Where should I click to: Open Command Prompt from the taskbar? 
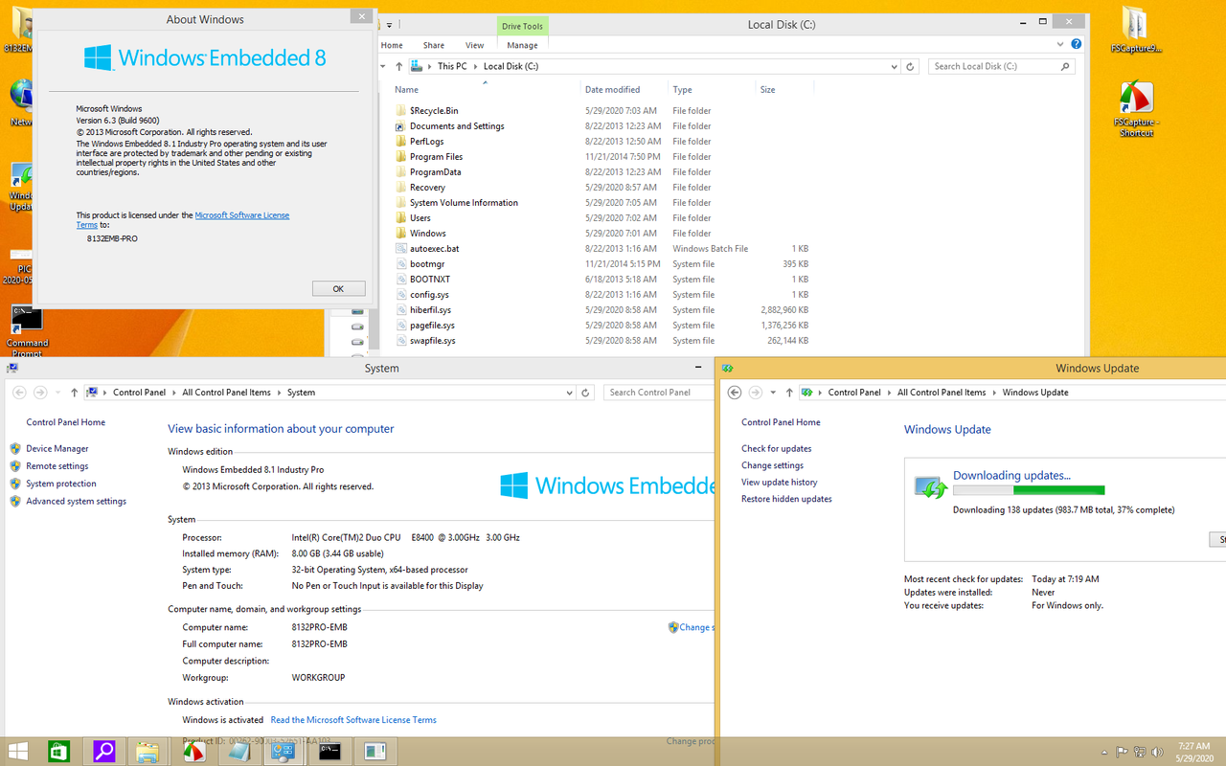click(329, 752)
